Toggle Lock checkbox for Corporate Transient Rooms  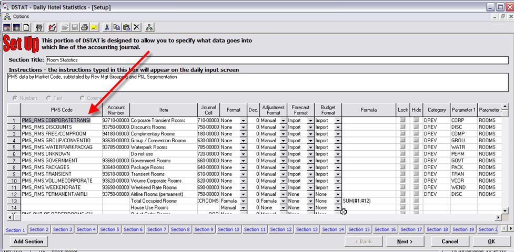[x=403, y=120]
